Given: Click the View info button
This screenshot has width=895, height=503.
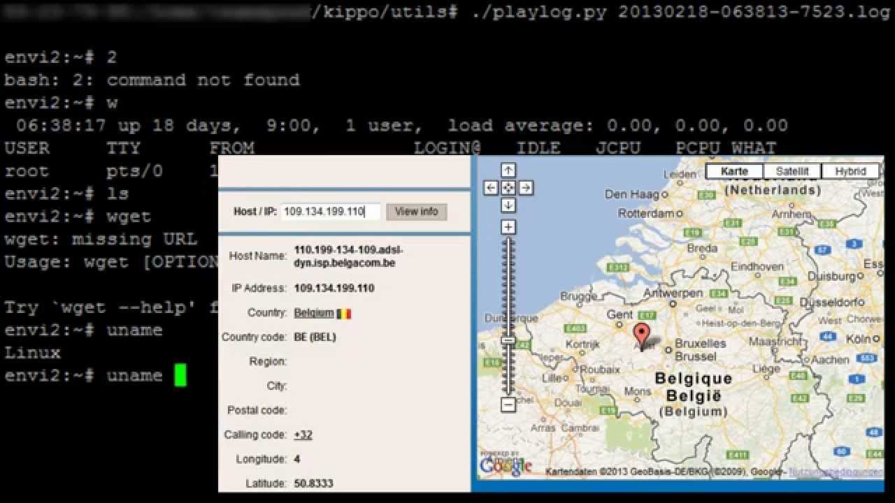Looking at the screenshot, I should (x=416, y=212).
